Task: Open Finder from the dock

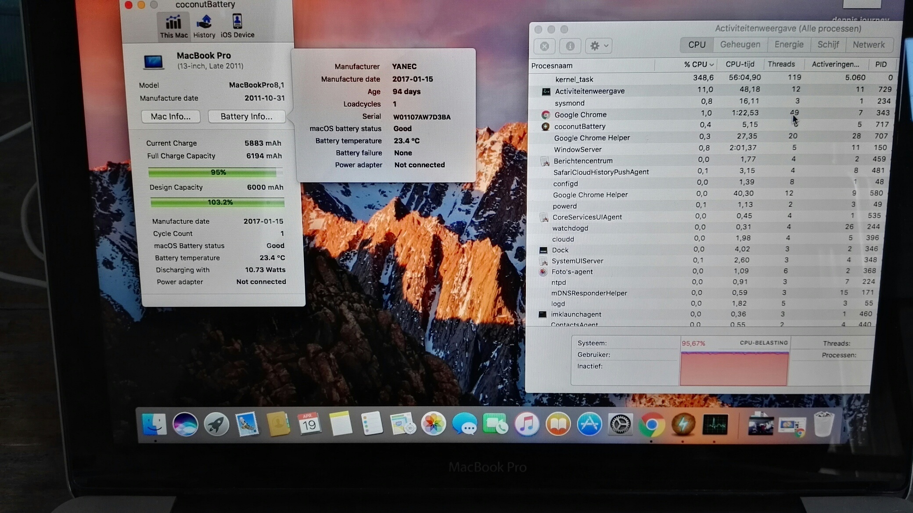Action: click(x=154, y=424)
